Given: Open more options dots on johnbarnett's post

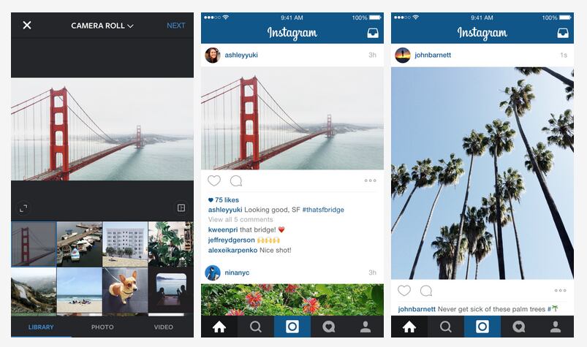Looking at the screenshot, I should coord(561,290).
